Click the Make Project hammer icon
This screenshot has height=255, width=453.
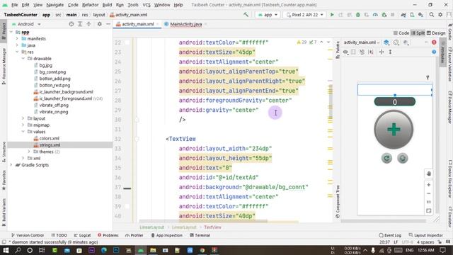246,14
